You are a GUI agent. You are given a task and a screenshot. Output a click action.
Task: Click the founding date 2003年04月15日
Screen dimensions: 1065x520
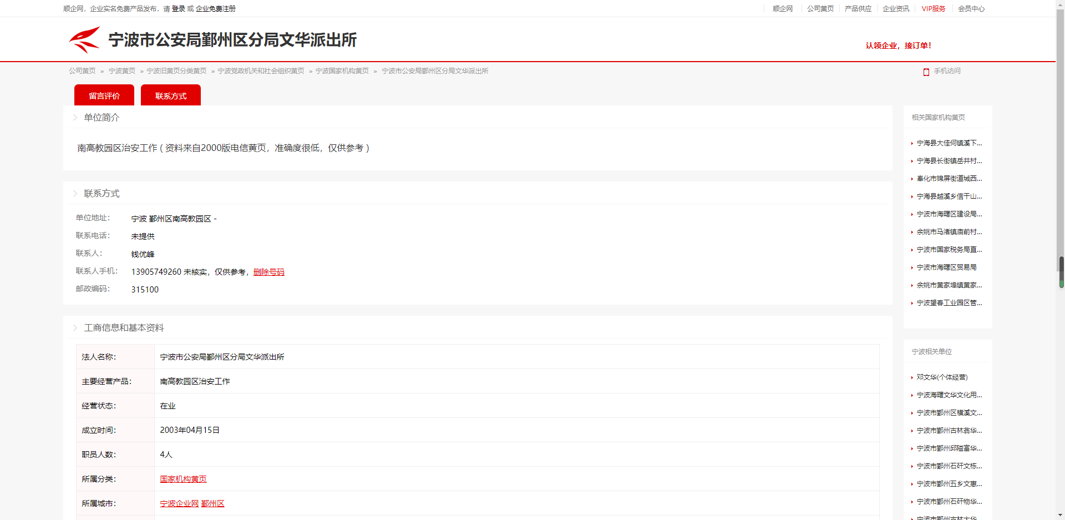[190, 430]
